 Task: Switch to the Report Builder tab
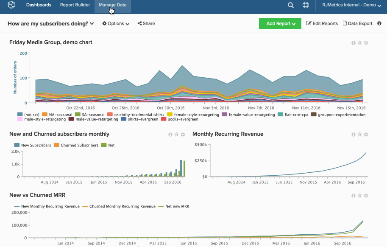coord(75,5)
